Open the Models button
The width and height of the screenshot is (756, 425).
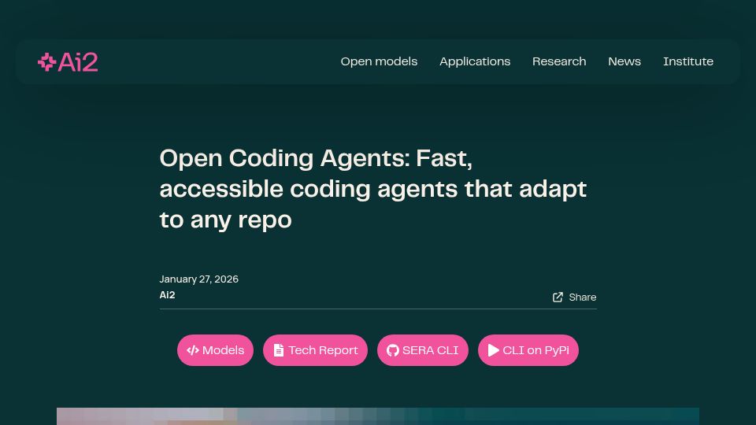click(216, 350)
